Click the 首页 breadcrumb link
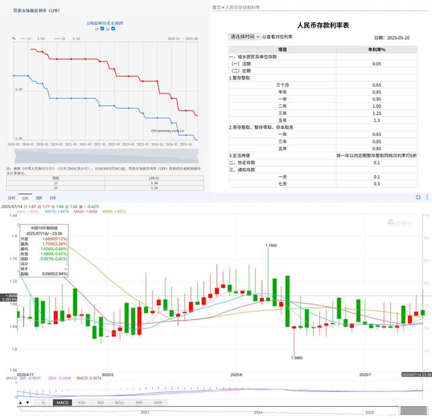The height and width of the screenshot is (419, 432). (x=217, y=7)
